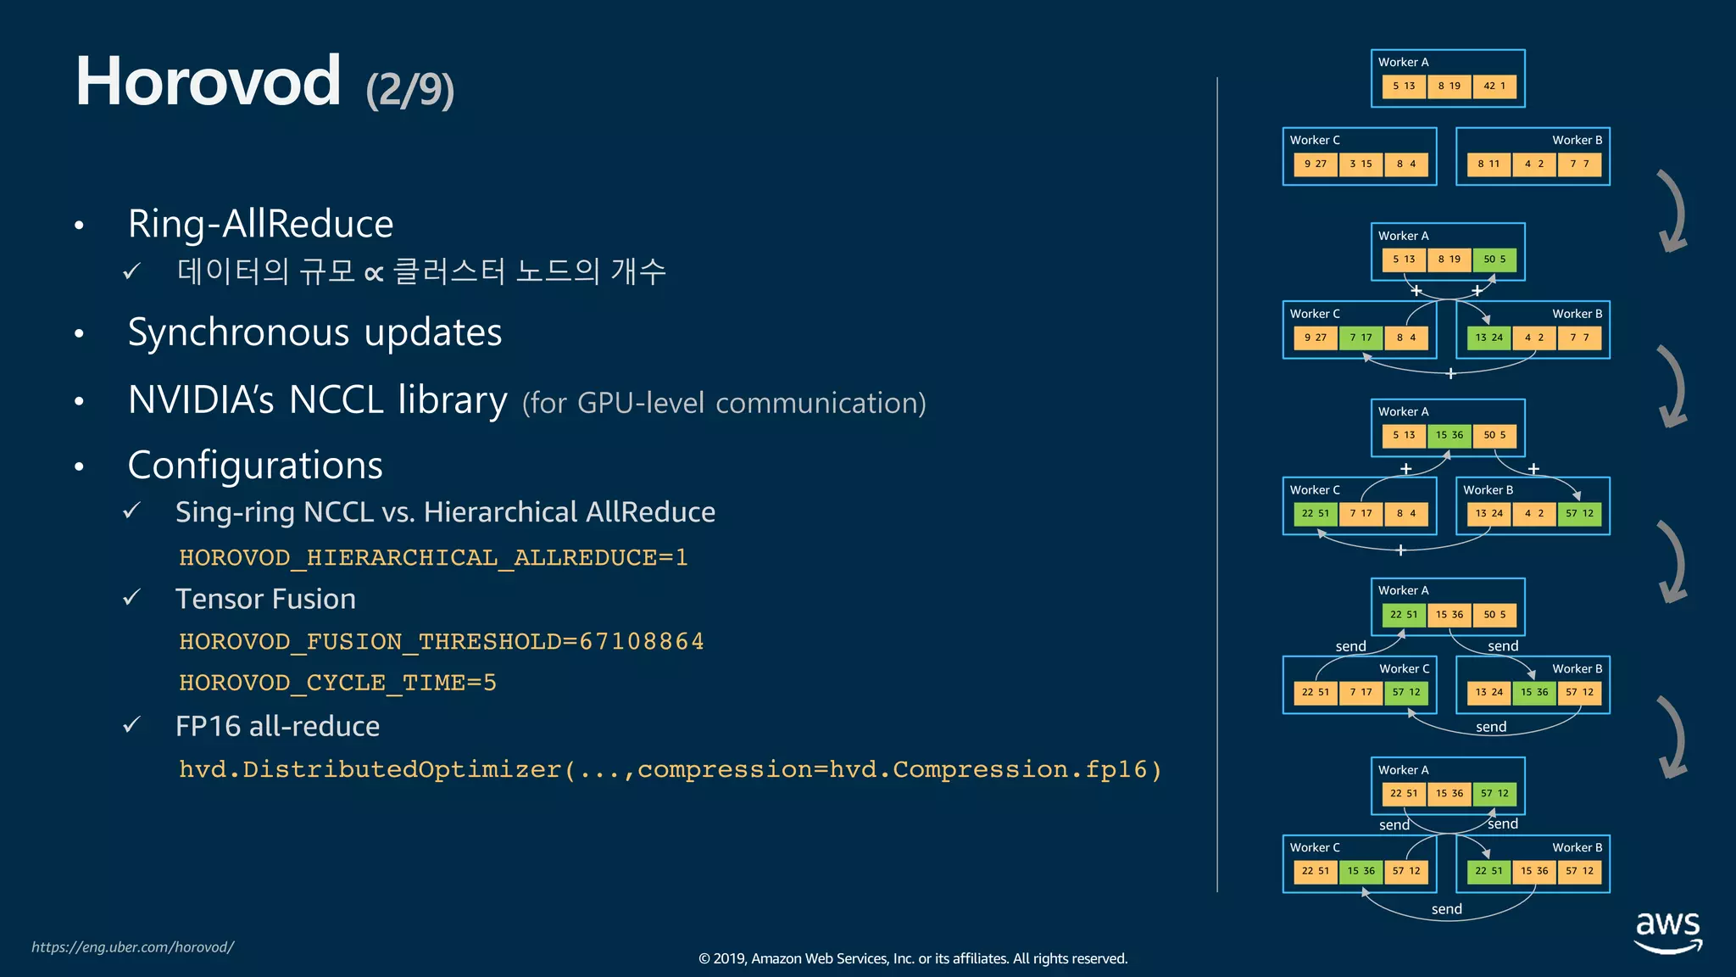Select the HOROVOD_FUSION_THRESHOLD=67108864 text
Image resolution: width=1736 pixels, height=977 pixels.
441,641
